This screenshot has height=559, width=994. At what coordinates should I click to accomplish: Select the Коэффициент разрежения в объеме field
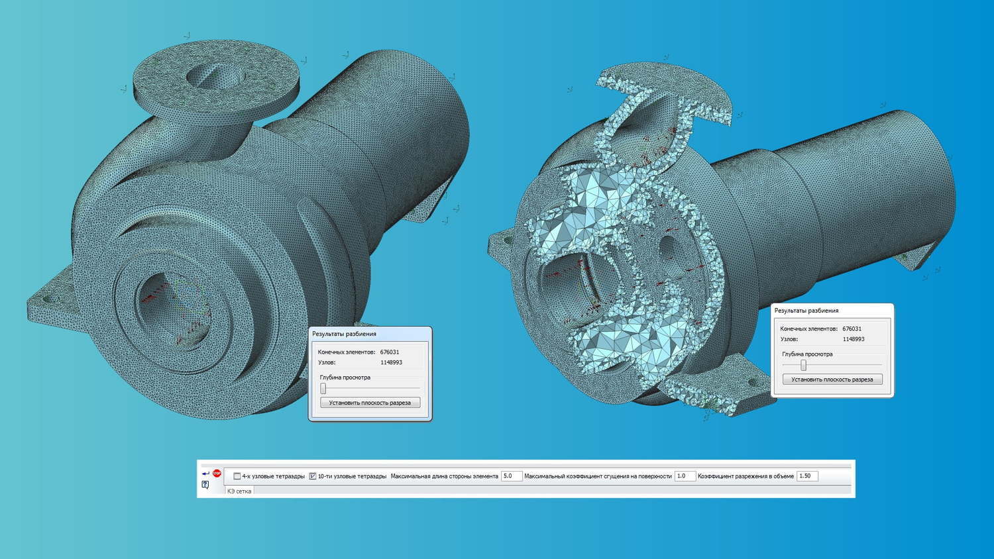pos(806,476)
